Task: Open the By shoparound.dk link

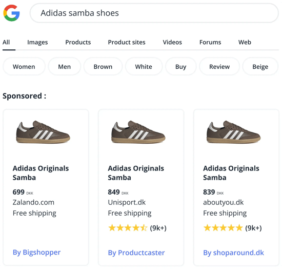Action: (x=233, y=253)
